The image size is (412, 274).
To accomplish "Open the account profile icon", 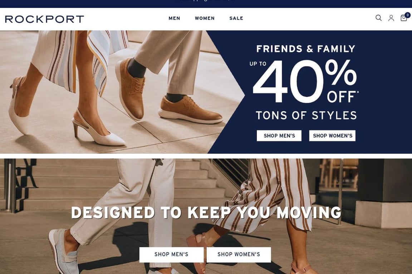I will [x=391, y=18].
